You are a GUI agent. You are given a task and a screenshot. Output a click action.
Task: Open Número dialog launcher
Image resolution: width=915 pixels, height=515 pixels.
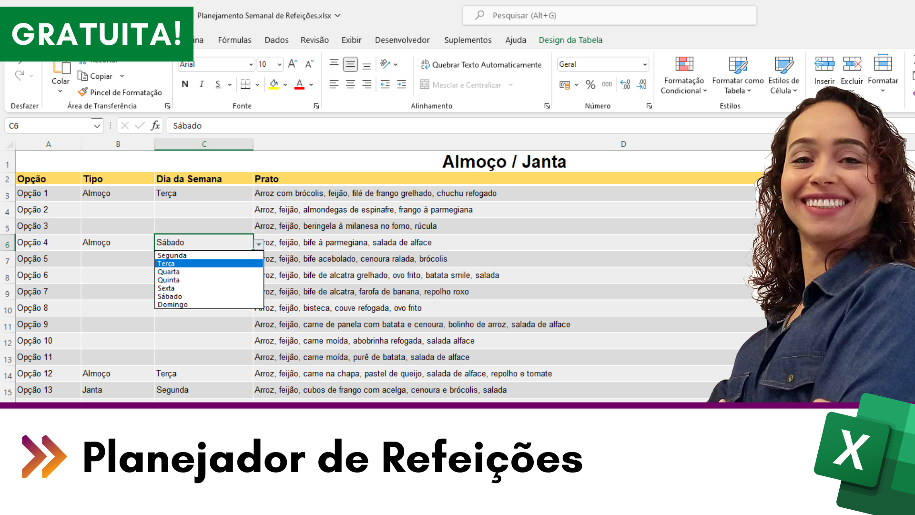tap(649, 106)
